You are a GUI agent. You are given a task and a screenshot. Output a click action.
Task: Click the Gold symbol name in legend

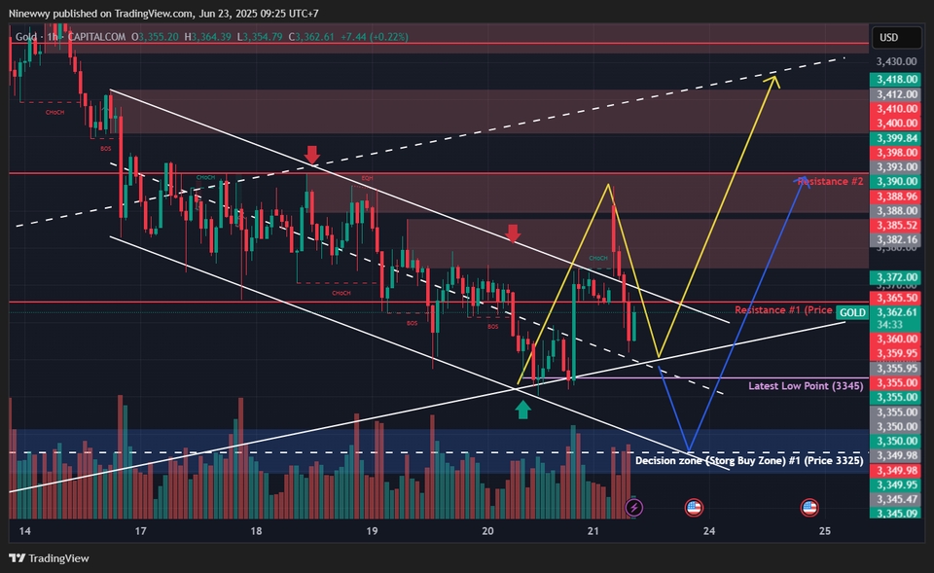tap(26, 37)
